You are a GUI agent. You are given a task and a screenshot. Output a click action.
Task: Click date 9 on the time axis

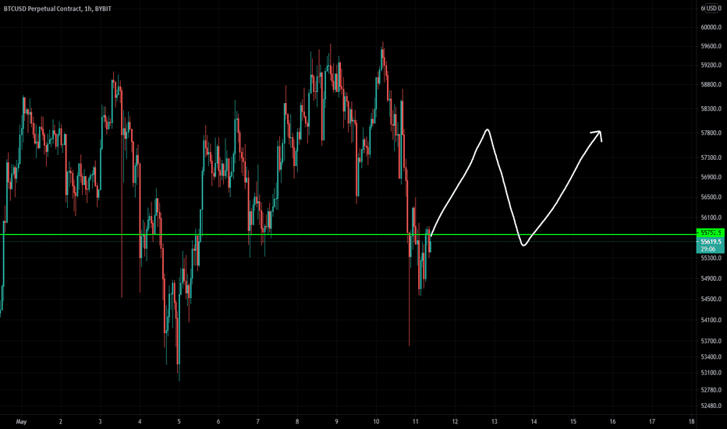[337, 421]
